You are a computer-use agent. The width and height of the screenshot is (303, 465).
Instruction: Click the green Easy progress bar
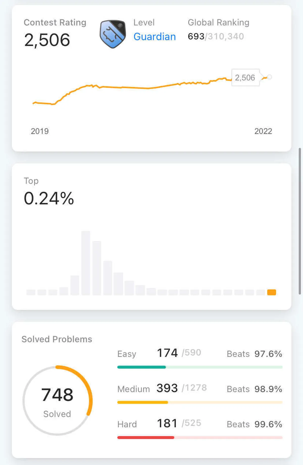click(141, 367)
